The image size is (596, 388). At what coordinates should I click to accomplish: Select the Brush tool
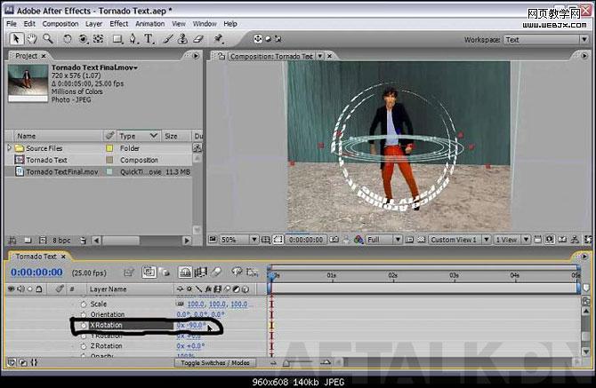[x=168, y=39]
